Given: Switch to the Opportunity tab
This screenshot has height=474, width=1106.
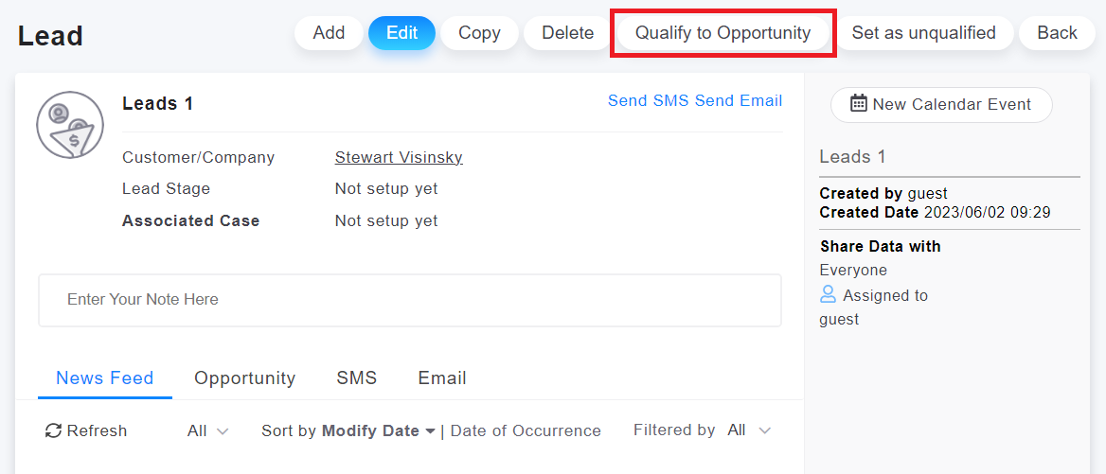Looking at the screenshot, I should 244,377.
